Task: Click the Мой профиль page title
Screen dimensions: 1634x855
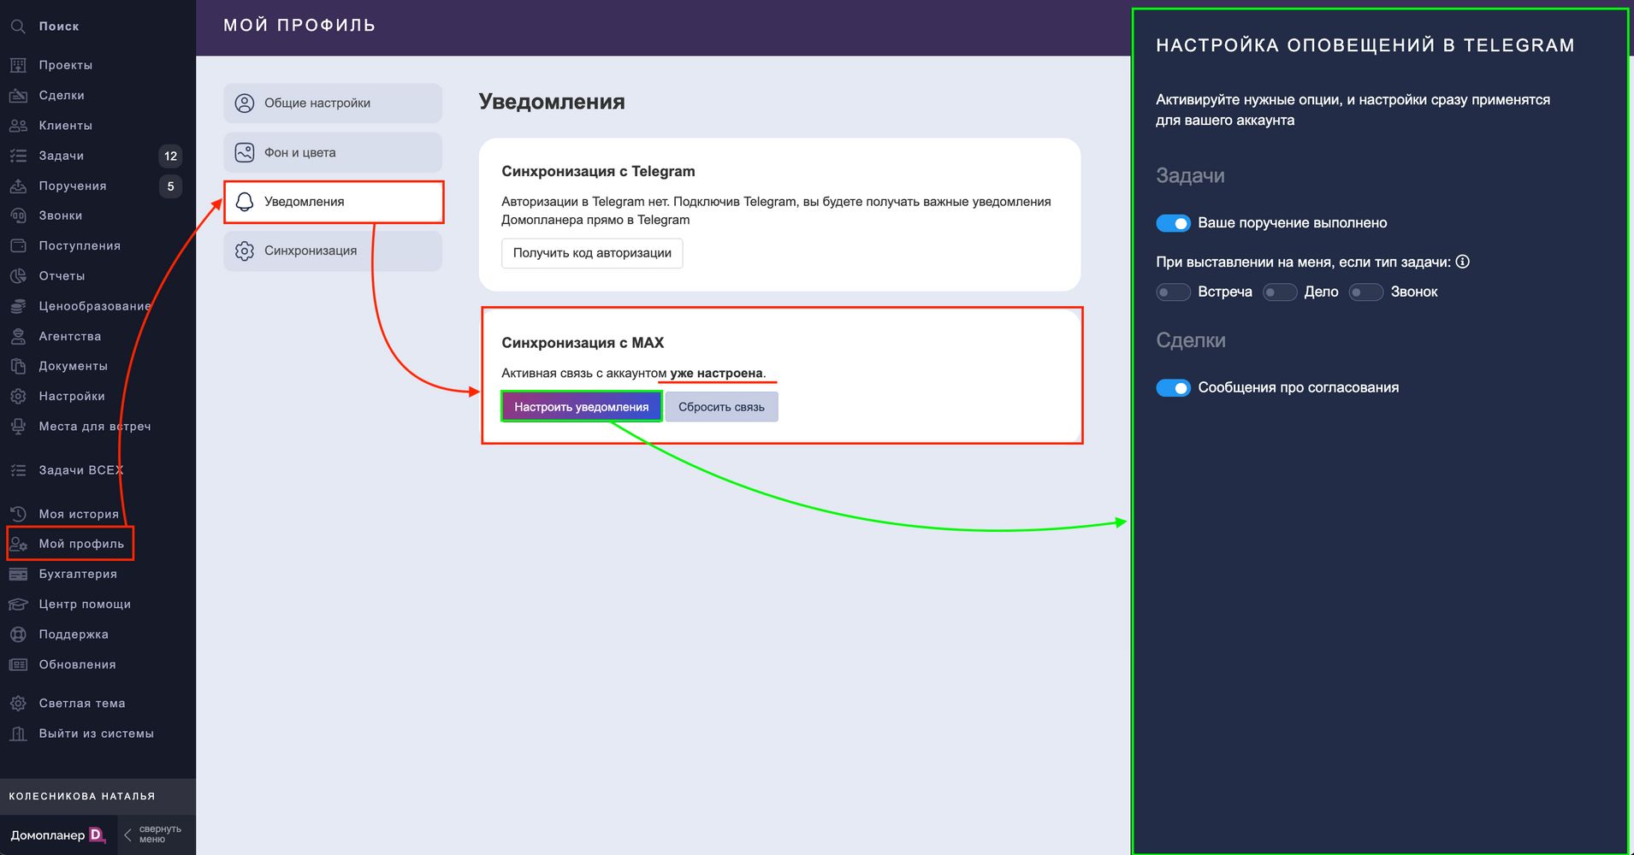Action: [299, 26]
